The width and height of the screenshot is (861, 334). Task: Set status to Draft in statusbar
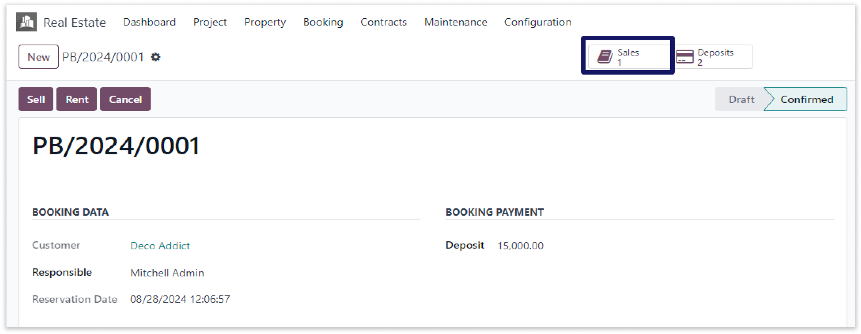click(x=741, y=99)
